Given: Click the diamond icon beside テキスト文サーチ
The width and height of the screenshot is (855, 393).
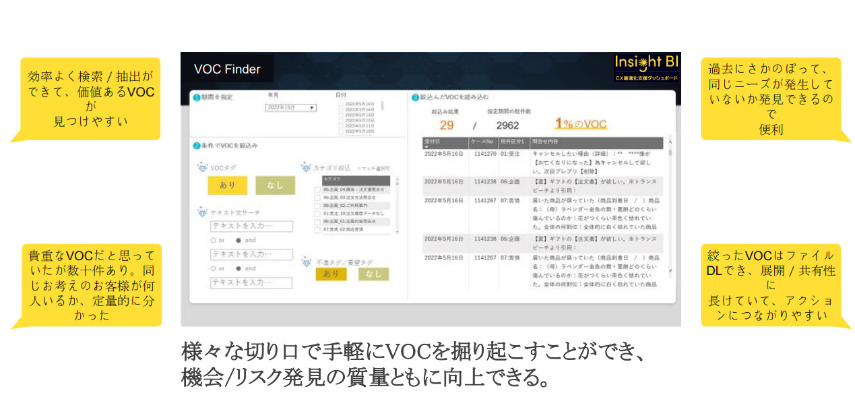Looking at the screenshot, I should [x=202, y=212].
